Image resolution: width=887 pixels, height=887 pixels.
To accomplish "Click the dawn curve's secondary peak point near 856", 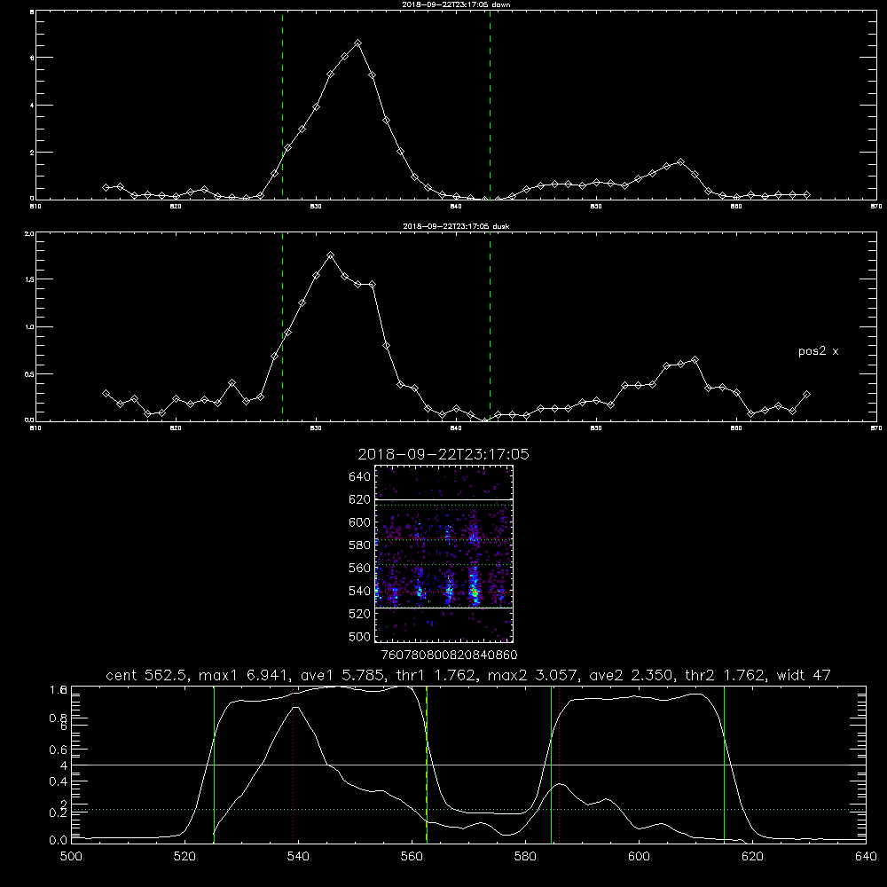I will click(x=680, y=161).
